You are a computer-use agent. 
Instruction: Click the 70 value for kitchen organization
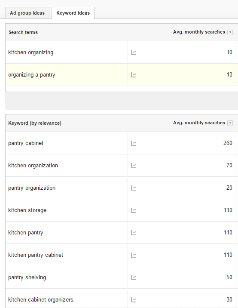229,165
